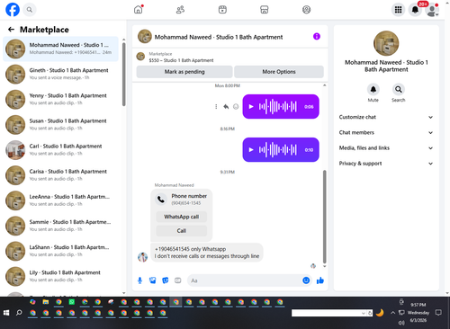
Task: Click the back arrow beside Marketplace
Action: [11, 30]
